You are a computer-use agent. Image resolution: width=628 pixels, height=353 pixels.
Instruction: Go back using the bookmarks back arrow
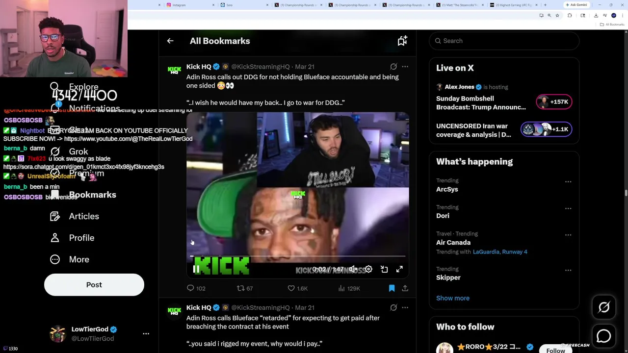point(170,41)
